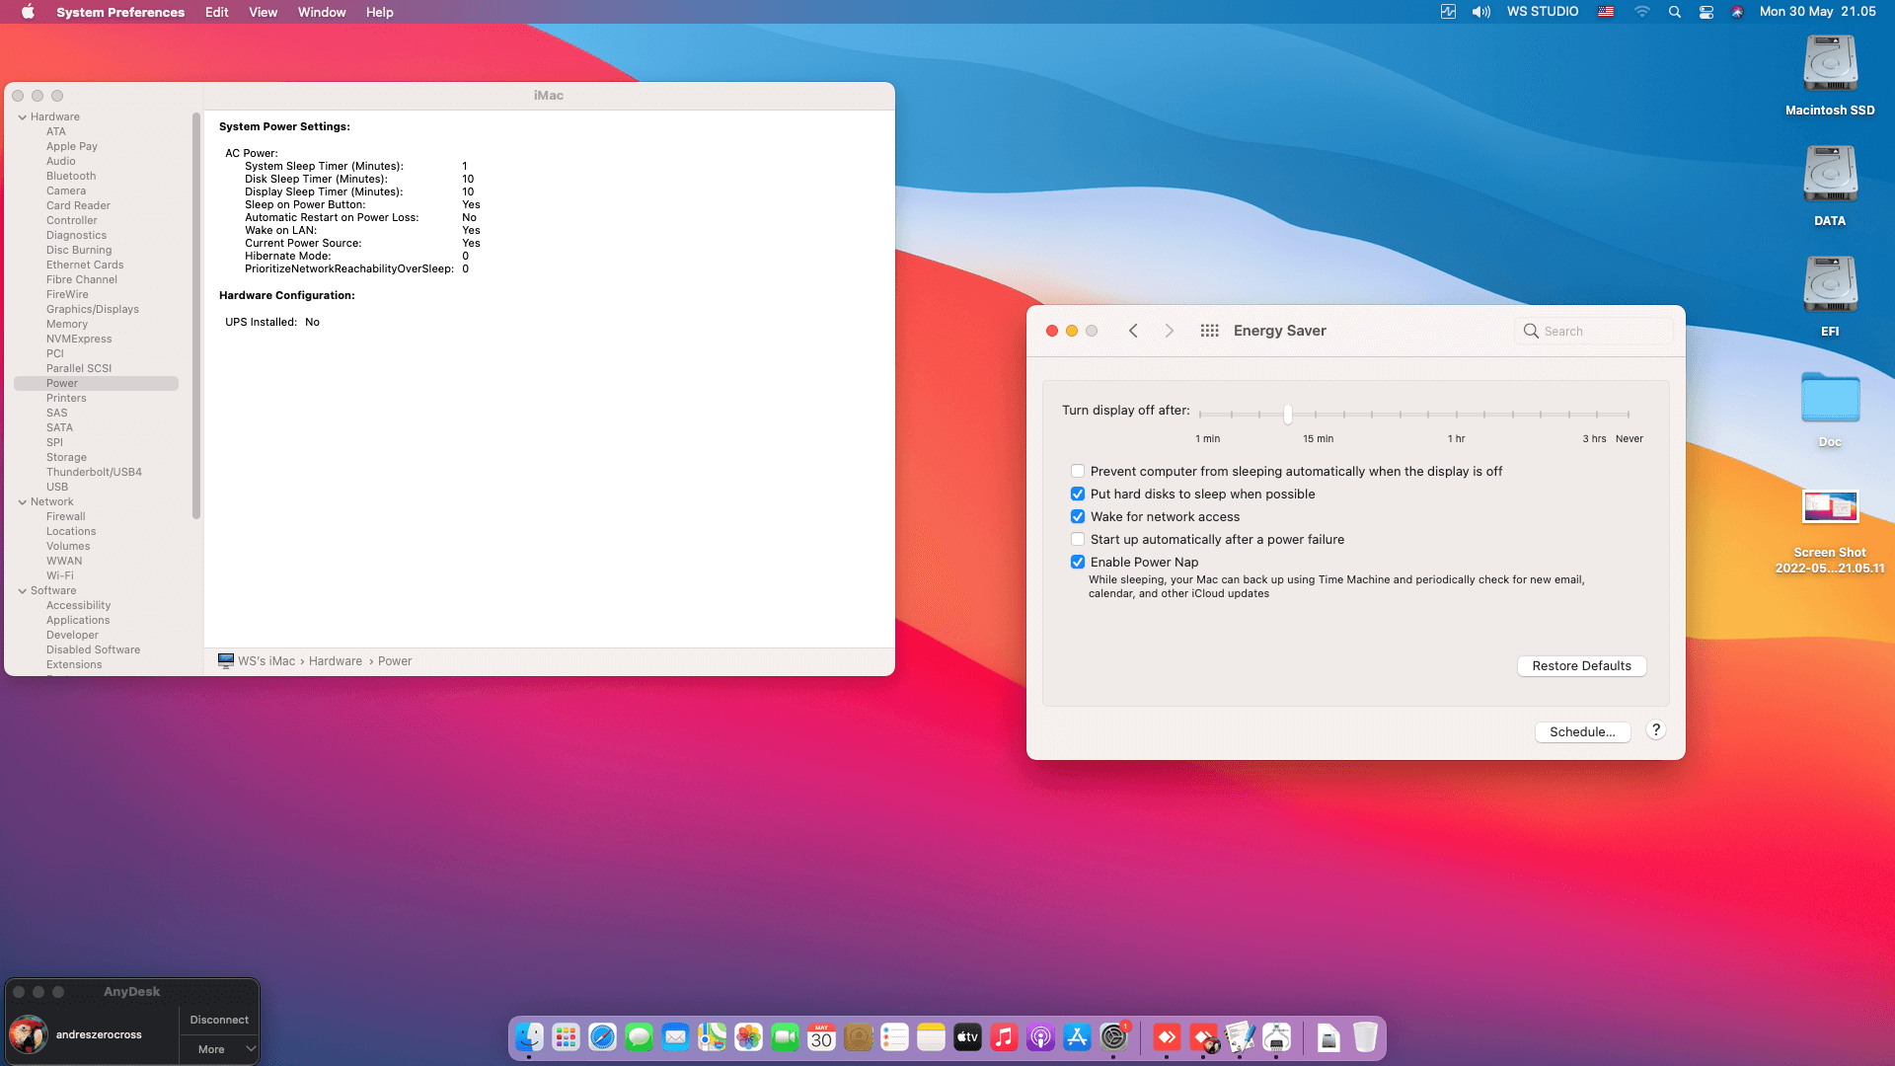This screenshot has height=1066, width=1895.
Task: Go back using Energy Saver's back arrow
Action: coord(1133,331)
